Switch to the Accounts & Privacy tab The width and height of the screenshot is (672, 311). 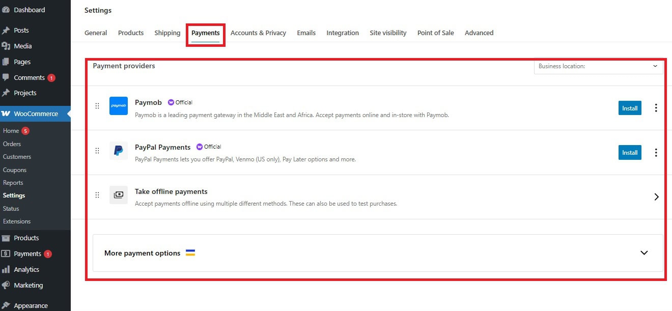click(x=258, y=33)
